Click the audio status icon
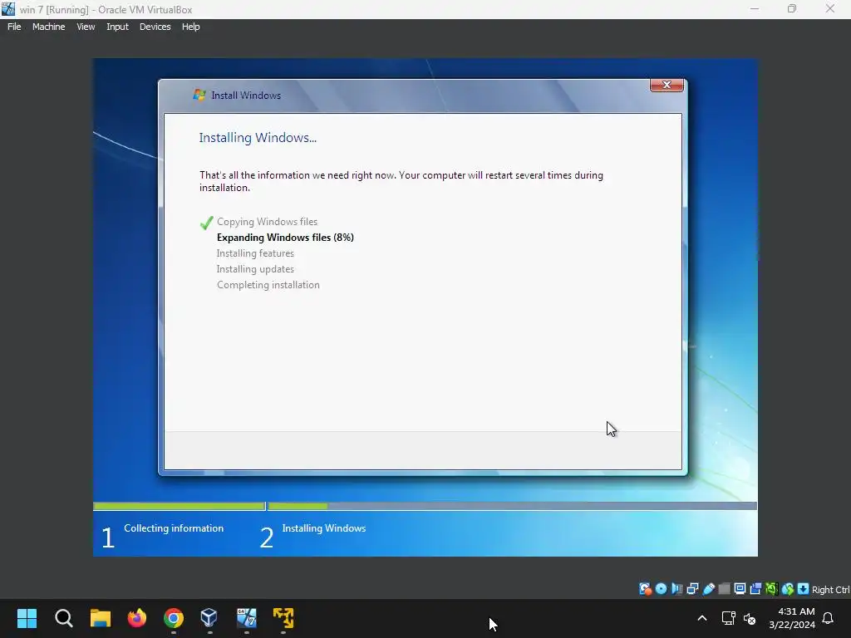 676,589
